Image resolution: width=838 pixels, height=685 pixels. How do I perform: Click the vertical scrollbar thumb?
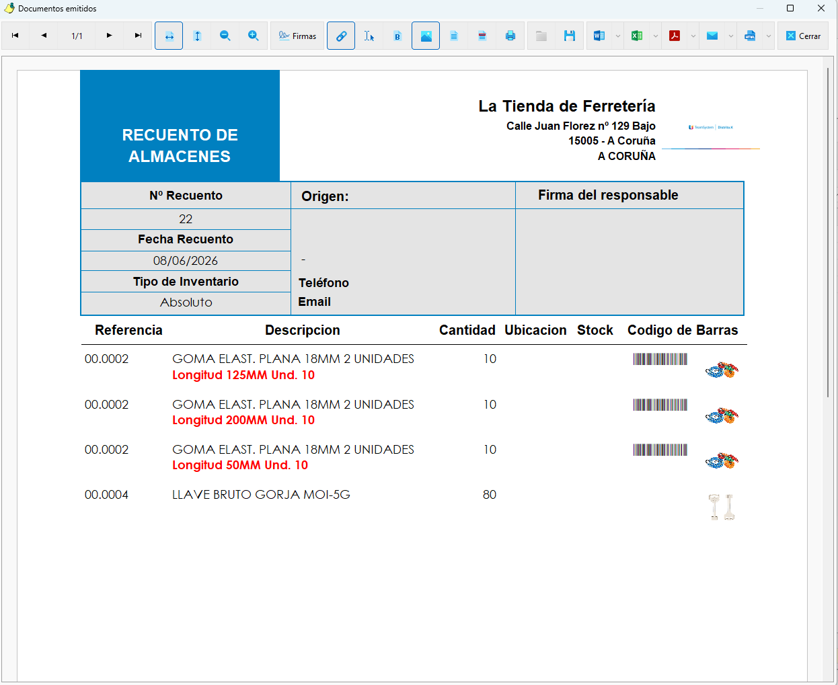[x=828, y=232]
